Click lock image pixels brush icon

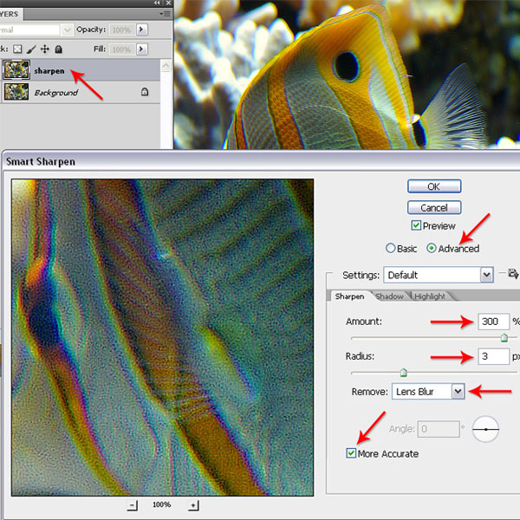pyautogui.click(x=31, y=49)
